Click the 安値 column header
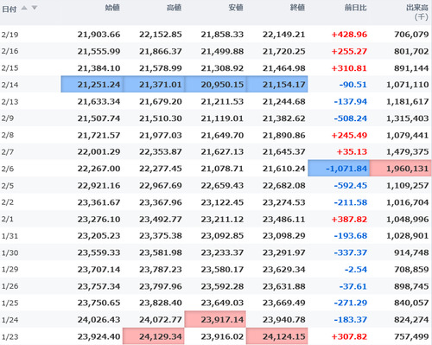This screenshot has height=345, width=432. [236, 8]
